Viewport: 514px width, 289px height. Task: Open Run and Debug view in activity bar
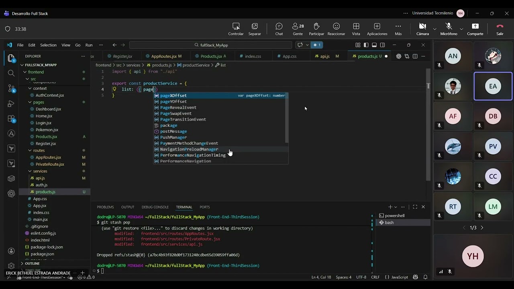coord(11,104)
